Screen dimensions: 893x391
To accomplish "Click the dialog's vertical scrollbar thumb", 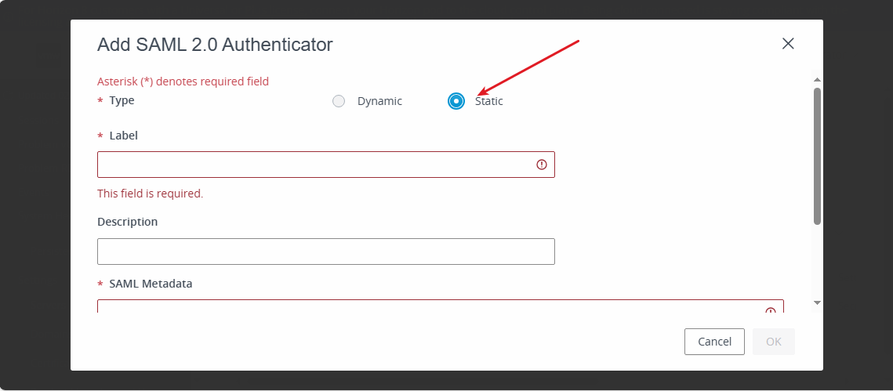I will [x=817, y=156].
